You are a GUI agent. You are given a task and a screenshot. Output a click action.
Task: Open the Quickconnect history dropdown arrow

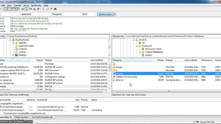[x=115, y=14]
